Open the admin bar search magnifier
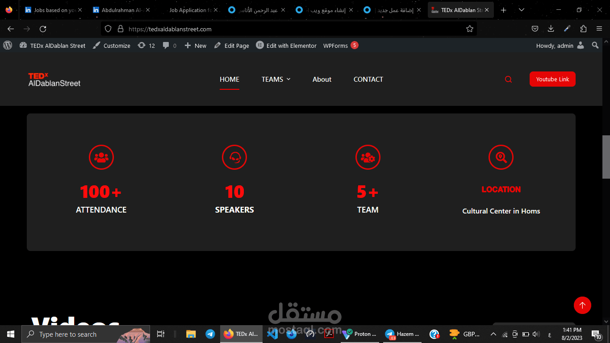 click(595, 46)
